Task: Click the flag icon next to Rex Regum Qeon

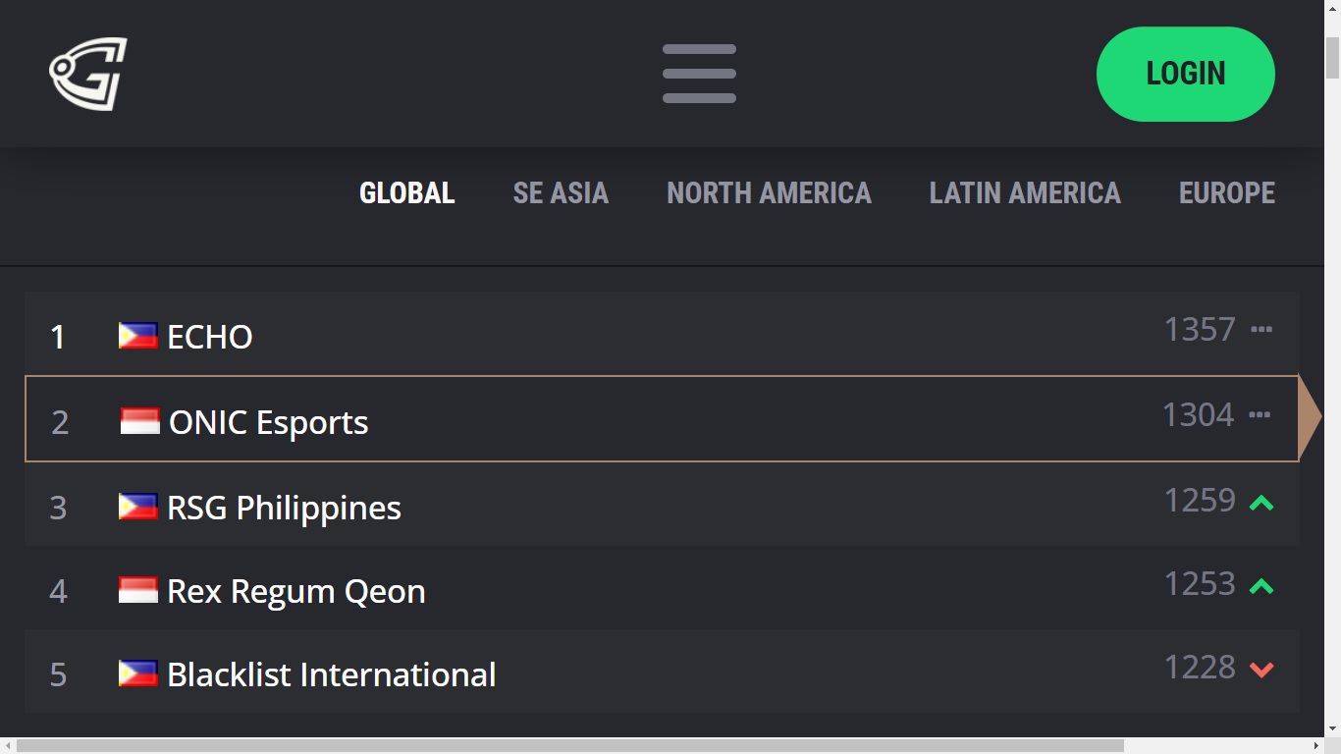Action: (137, 590)
